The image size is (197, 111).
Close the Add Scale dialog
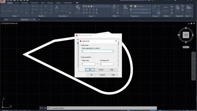point(116,41)
